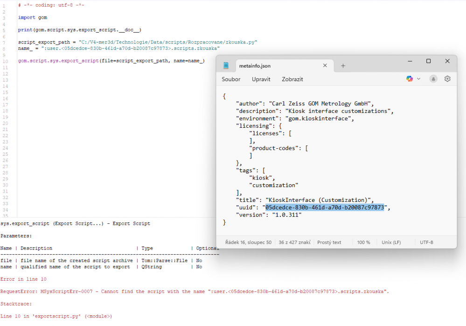Open the Copilot AI icon
Screen dimensions: 466x326
tap(410, 79)
